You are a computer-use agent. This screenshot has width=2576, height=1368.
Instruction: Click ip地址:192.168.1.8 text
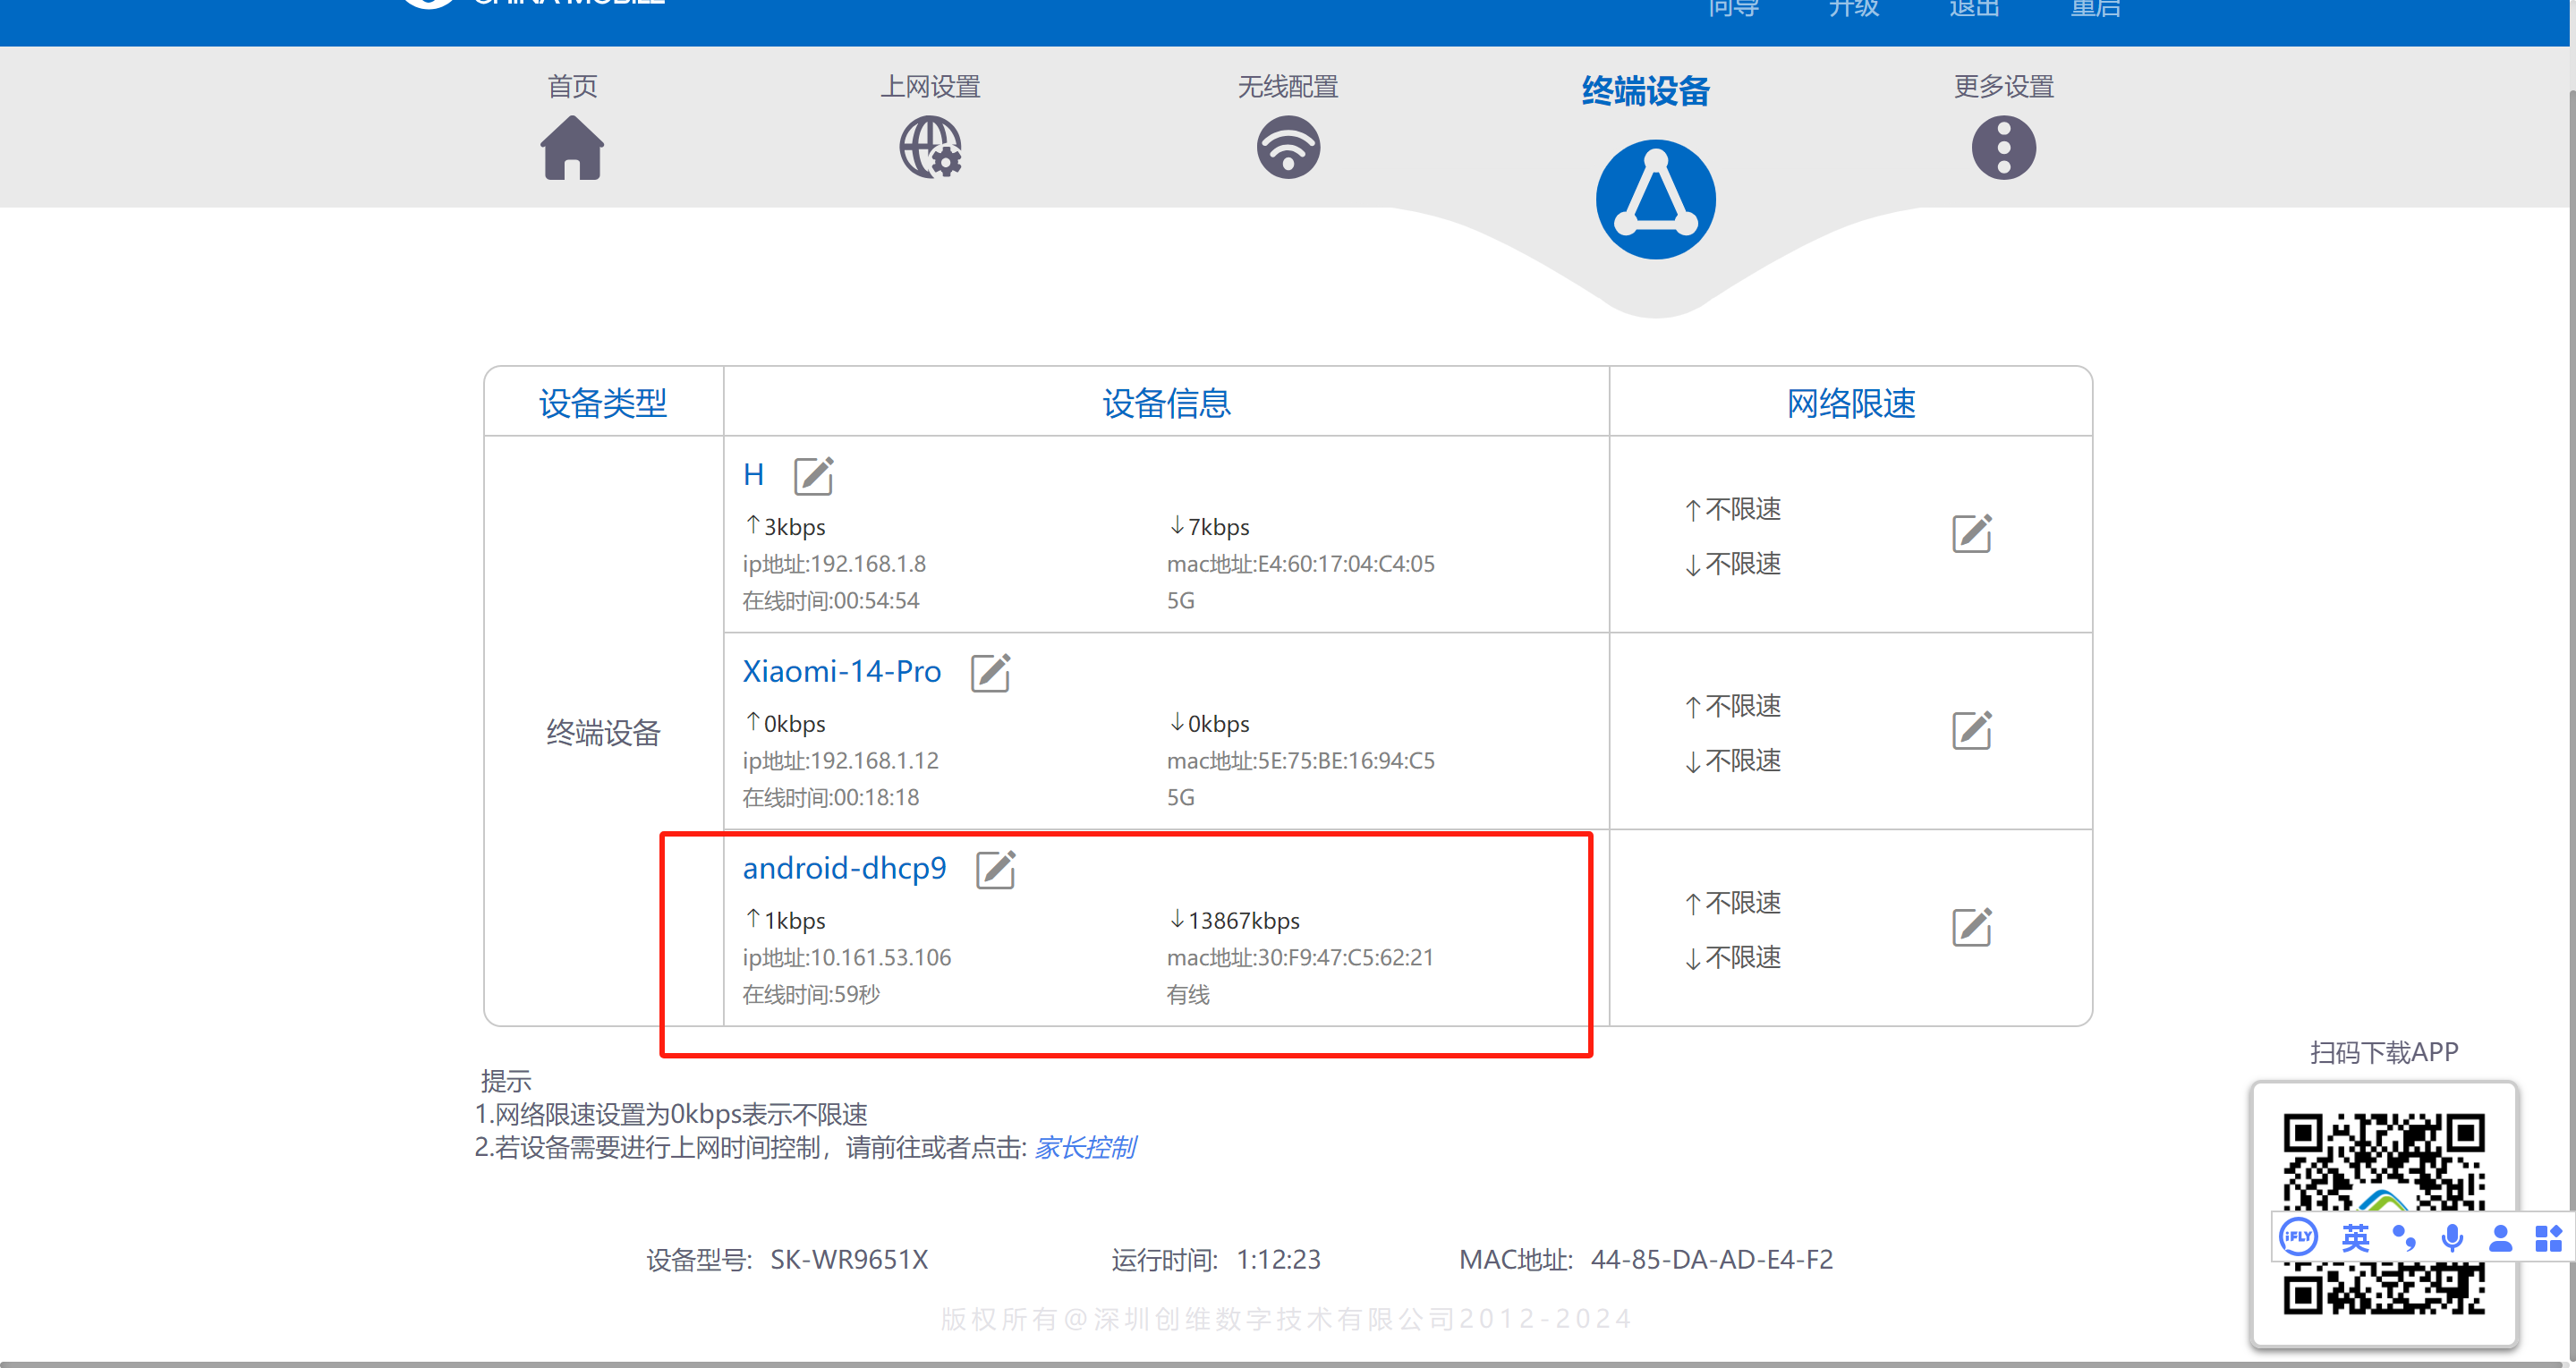834,564
